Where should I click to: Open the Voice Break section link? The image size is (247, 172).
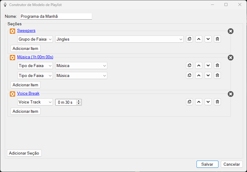(x=28, y=93)
